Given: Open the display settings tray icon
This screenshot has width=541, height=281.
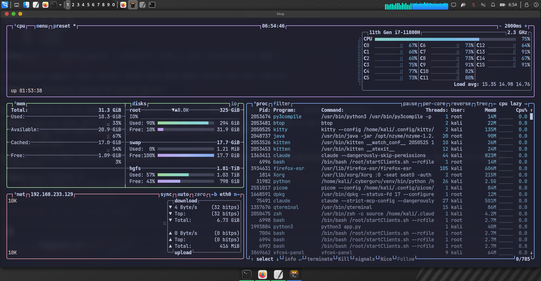Looking at the screenshot, I should [x=454, y=5].
